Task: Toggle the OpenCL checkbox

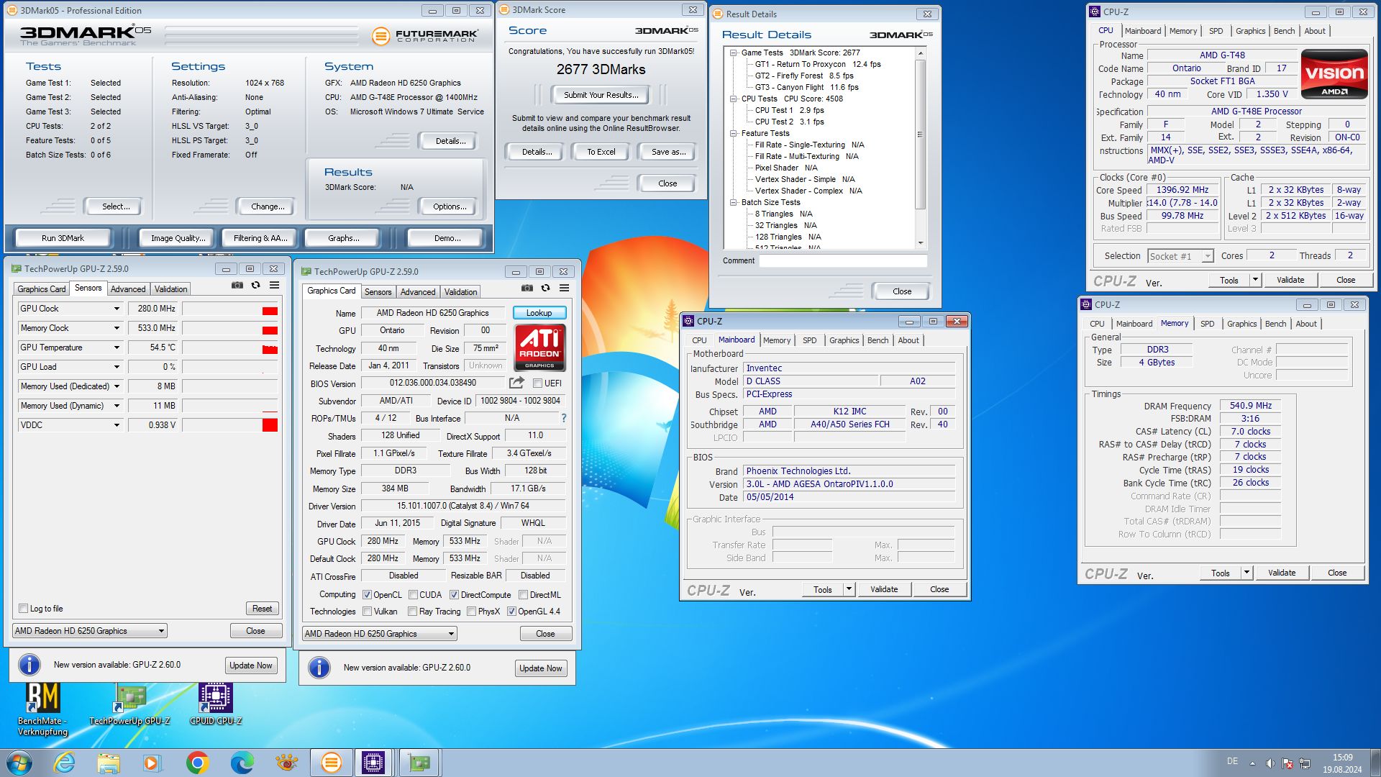Action: (x=367, y=595)
